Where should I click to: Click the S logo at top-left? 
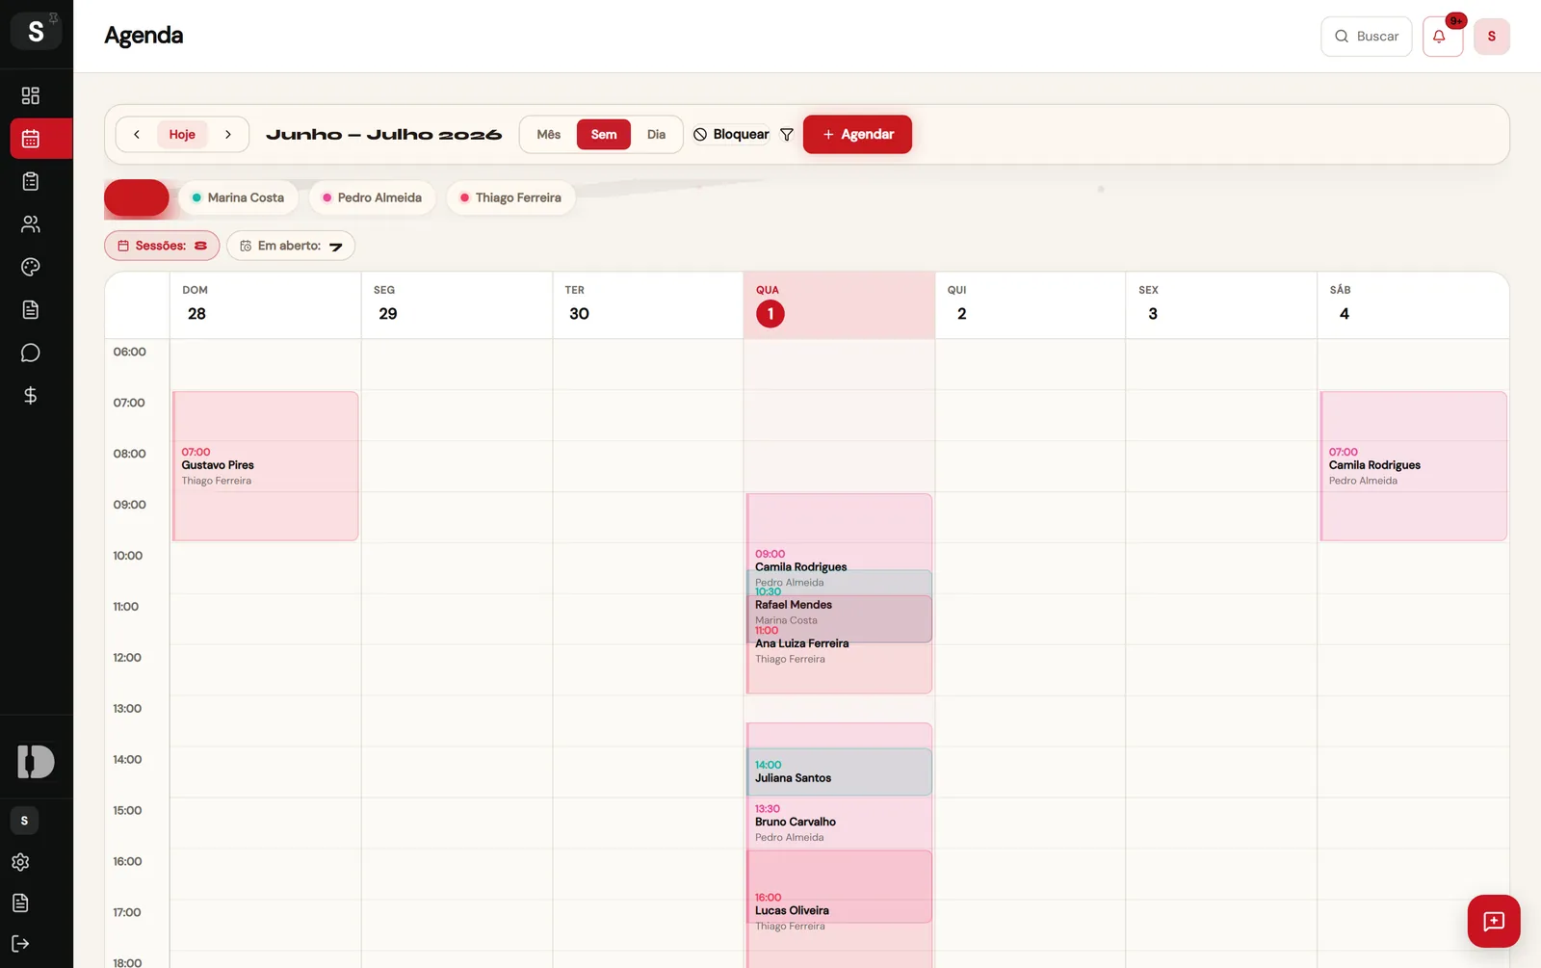[37, 31]
